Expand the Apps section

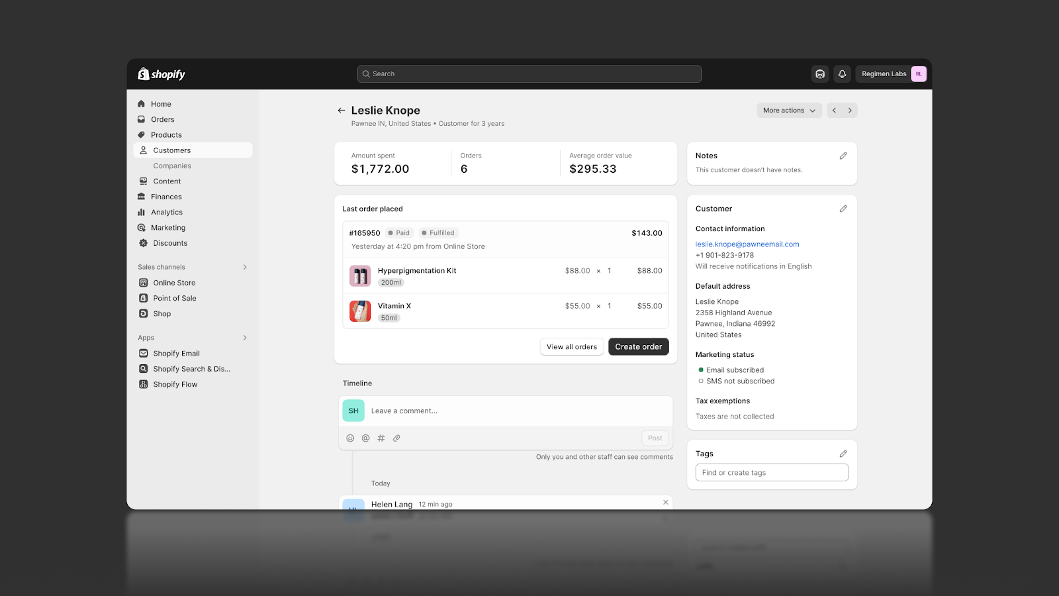245,338
